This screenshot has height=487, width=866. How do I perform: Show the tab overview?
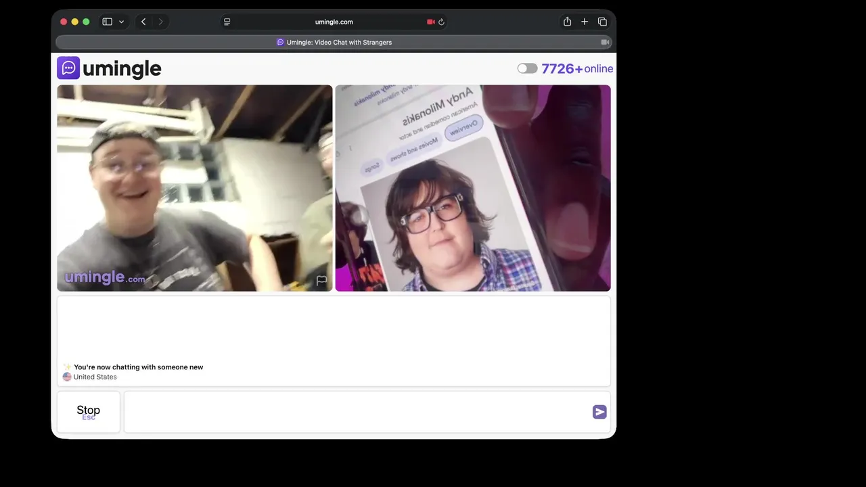(602, 22)
